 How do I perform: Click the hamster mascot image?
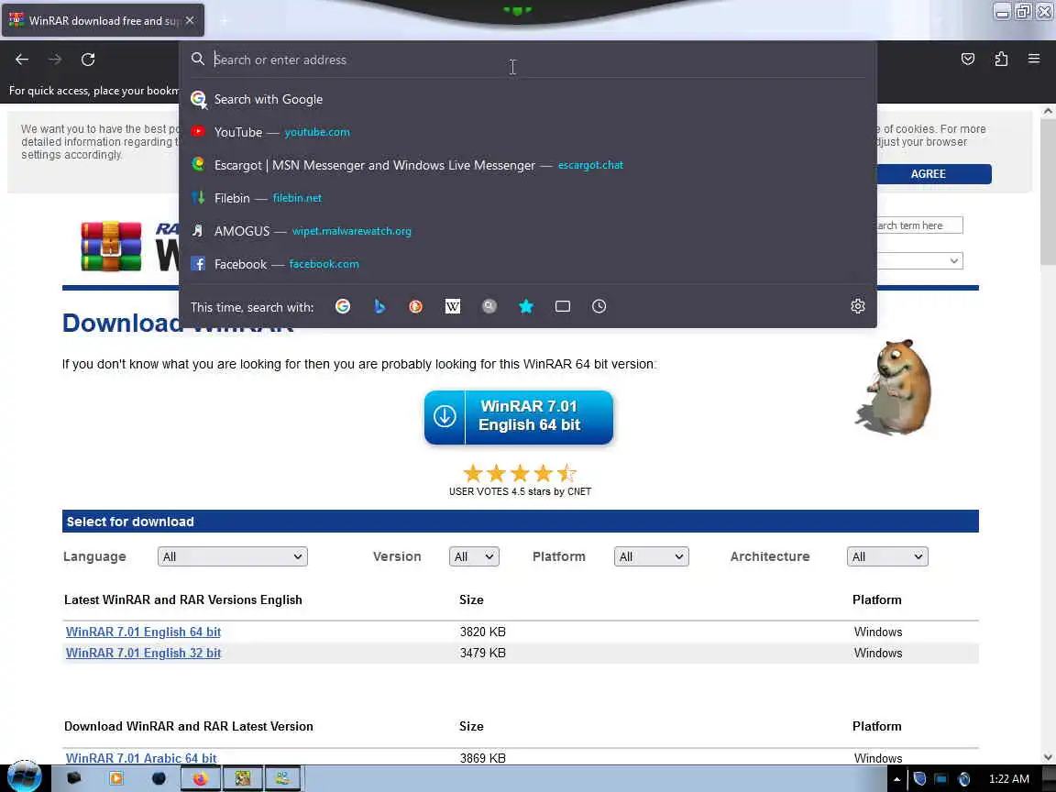coord(894,387)
